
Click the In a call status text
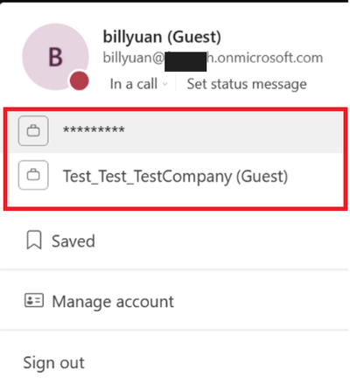[134, 84]
